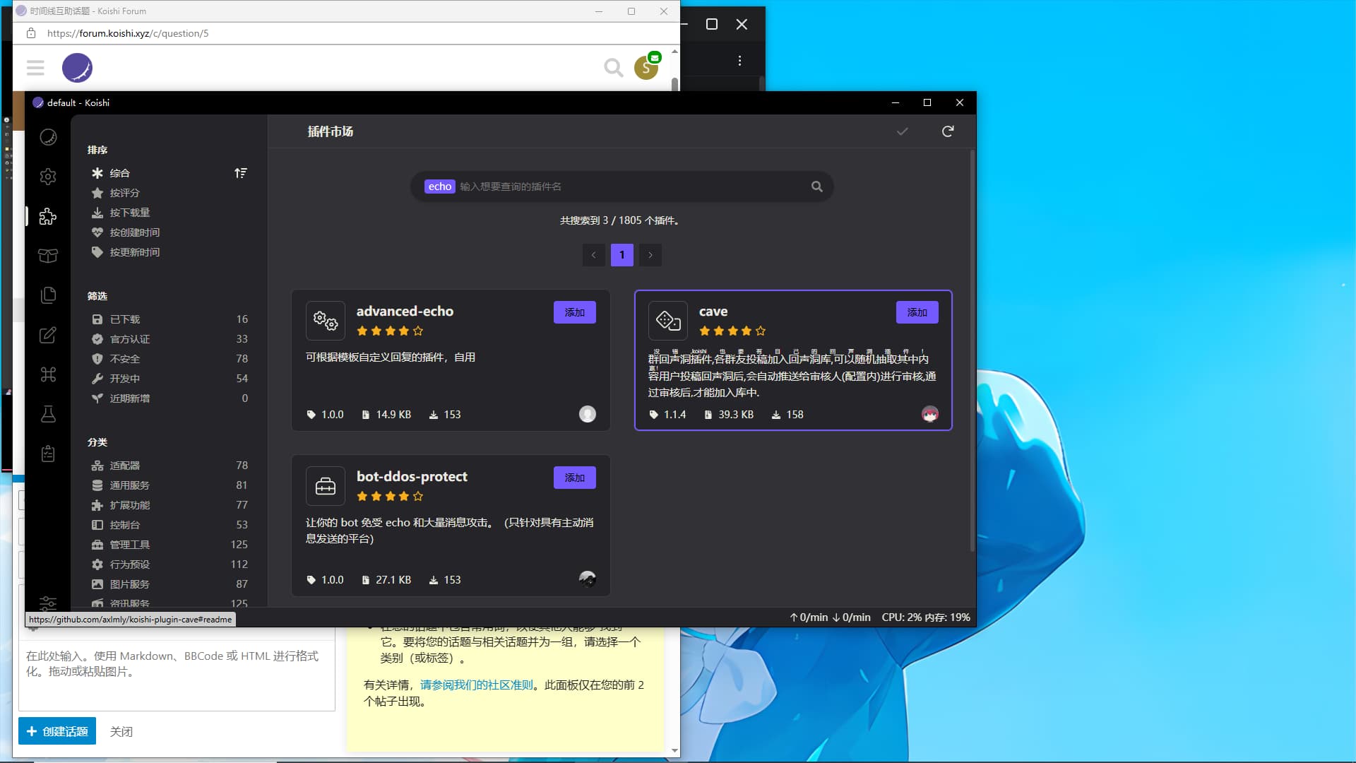Click the refresh icon in plugin market header
The image size is (1356, 763).
[x=948, y=131]
